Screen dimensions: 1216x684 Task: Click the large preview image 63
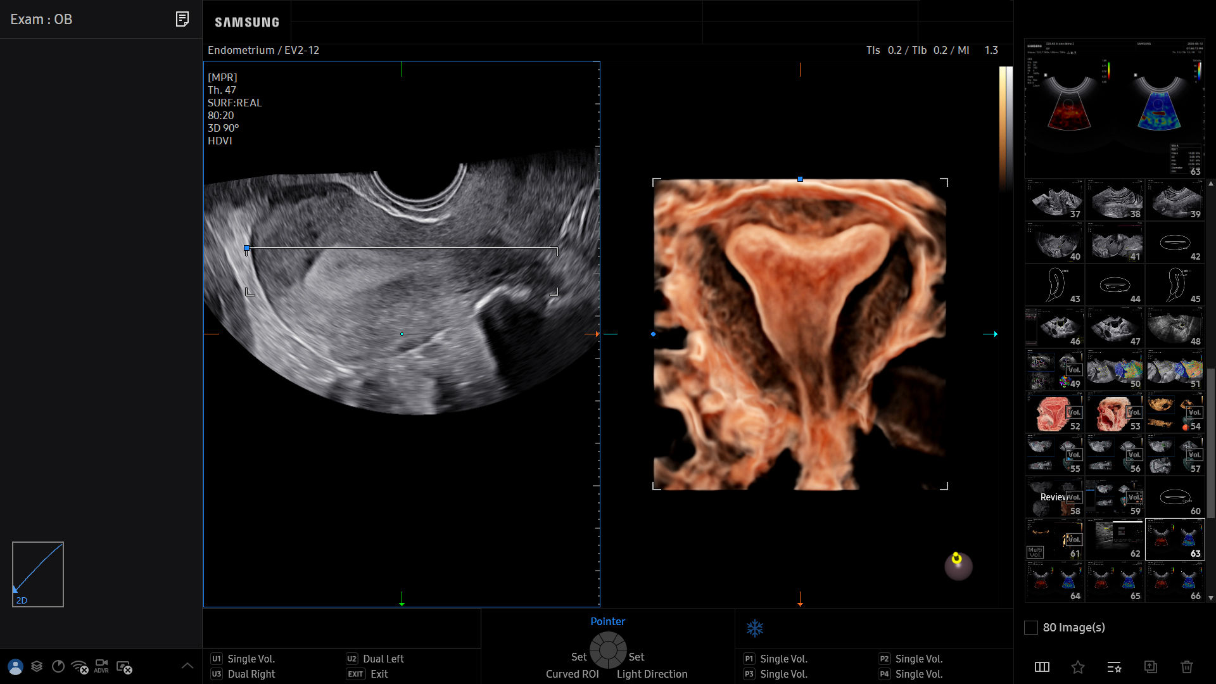pyautogui.click(x=1115, y=108)
